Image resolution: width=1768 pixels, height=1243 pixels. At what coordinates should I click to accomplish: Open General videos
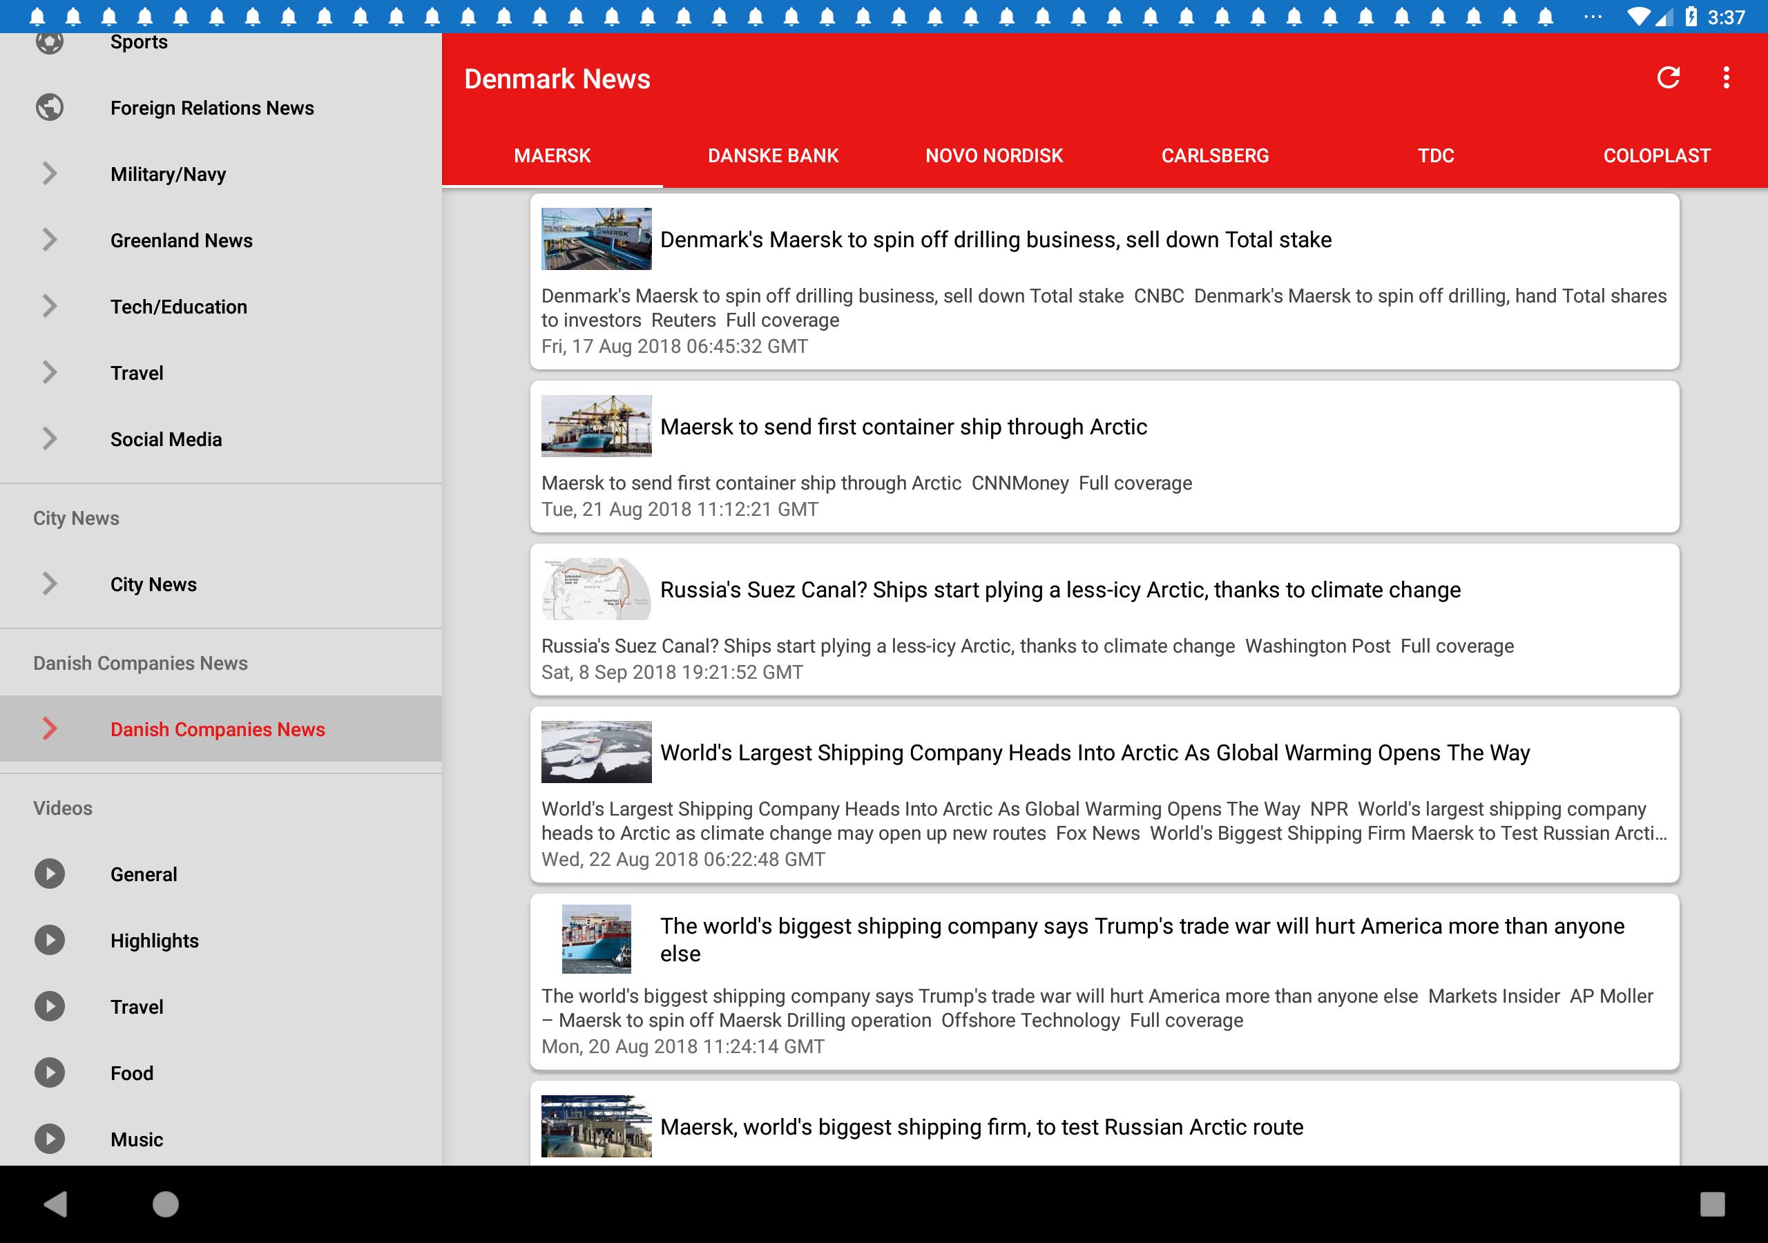click(221, 874)
